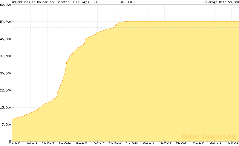The height and width of the screenshot is (146, 239).
Task: Click the 52,500 value on the y-axis
Action: [6, 22]
